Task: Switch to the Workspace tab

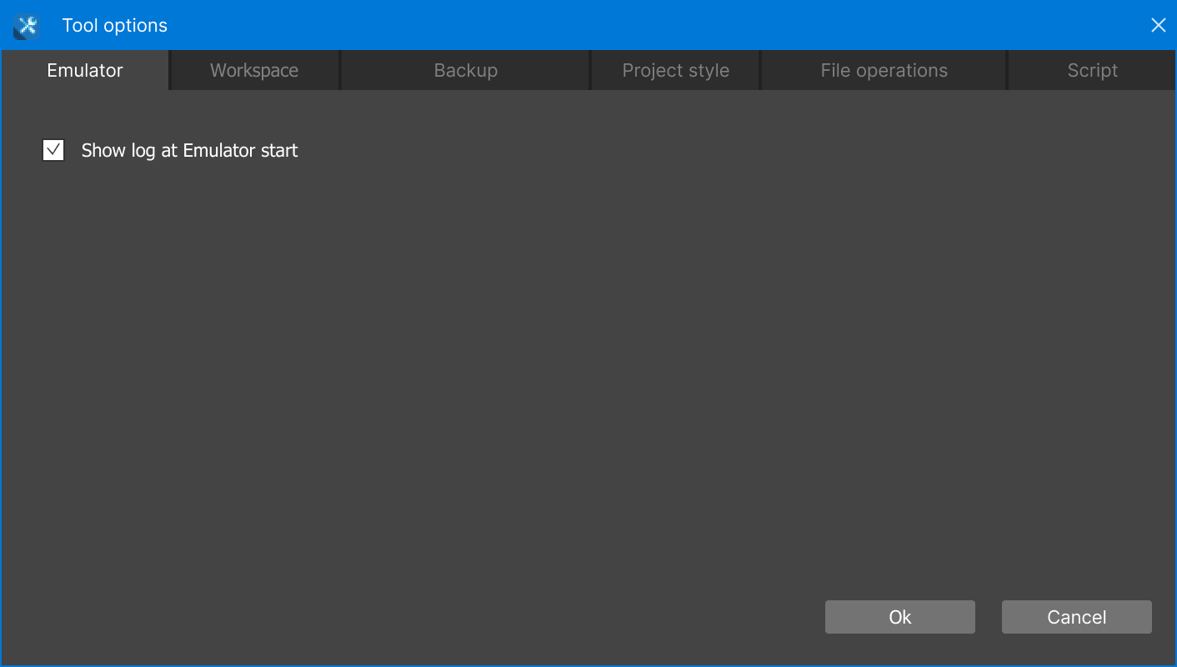Action: tap(254, 71)
